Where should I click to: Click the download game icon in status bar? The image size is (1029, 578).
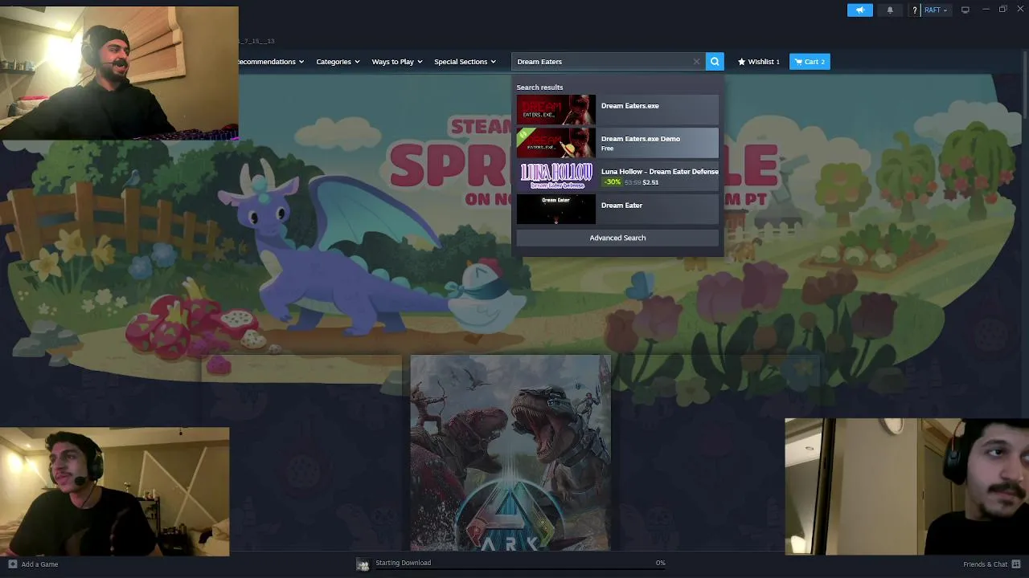click(363, 565)
